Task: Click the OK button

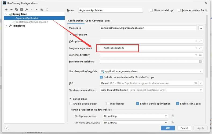Action: pyautogui.click(x=168, y=128)
